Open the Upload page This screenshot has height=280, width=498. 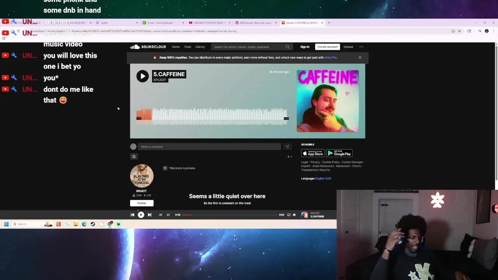[348, 47]
